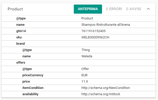This screenshot has height=100, width=158.
Task: Select the @type Product row
Action: coord(79,18)
